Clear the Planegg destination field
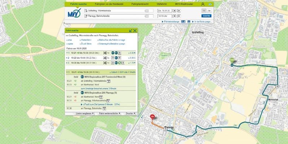This screenshot has height=144, width=288. pos(147,16)
